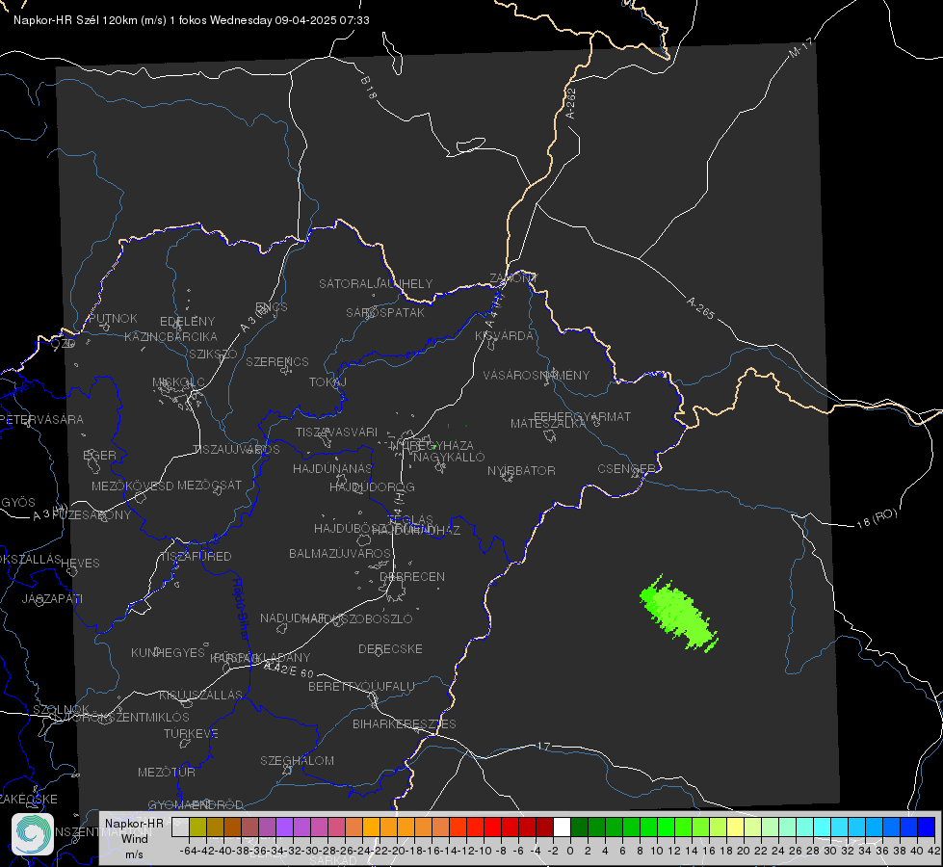This screenshot has height=867, width=943.
Task: Click the TOKAJ city label
Action: pyautogui.click(x=327, y=382)
